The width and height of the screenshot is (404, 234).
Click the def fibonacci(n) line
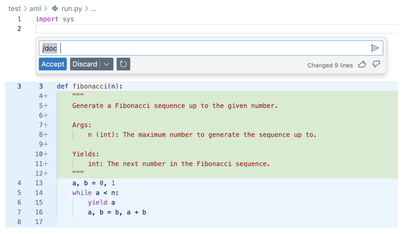[90, 86]
